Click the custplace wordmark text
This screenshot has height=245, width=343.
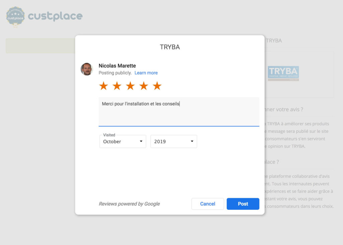point(55,16)
